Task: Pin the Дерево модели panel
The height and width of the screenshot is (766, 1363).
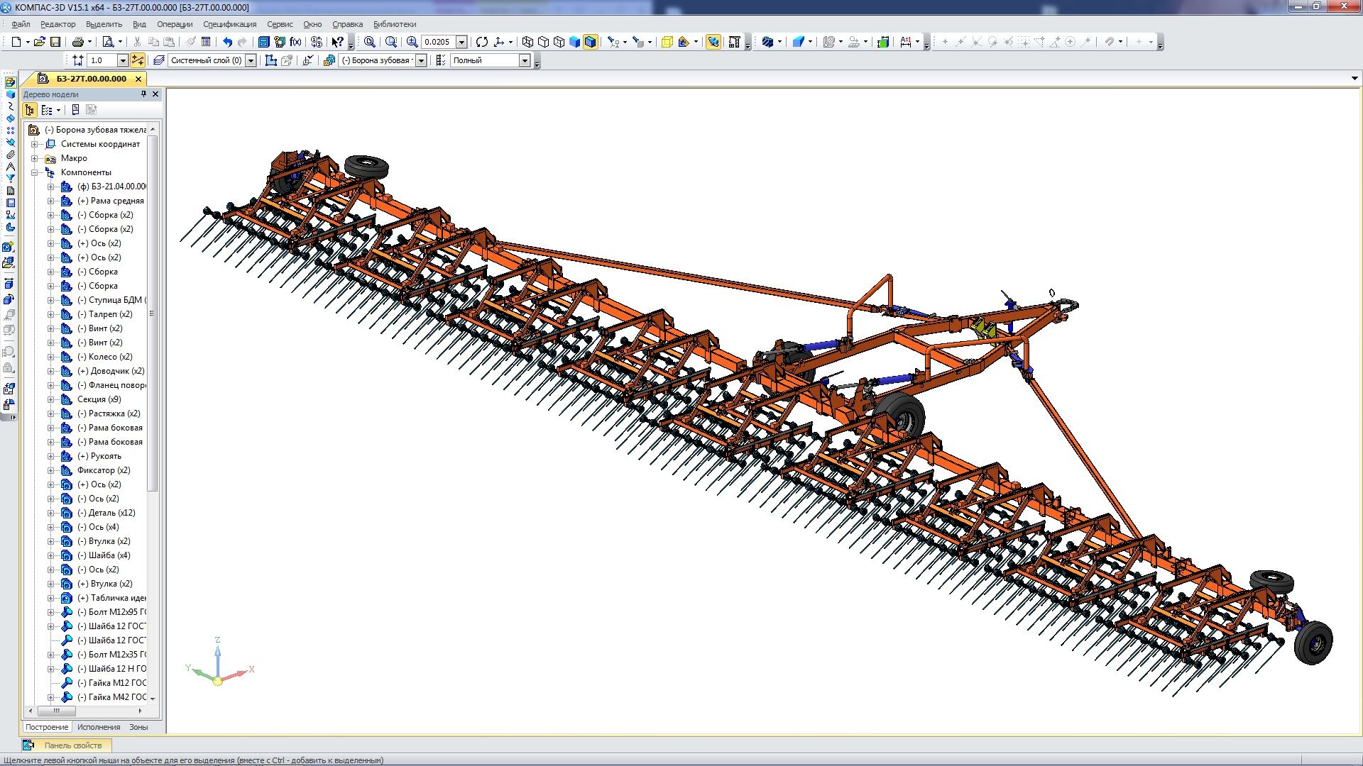Action: 143,94
